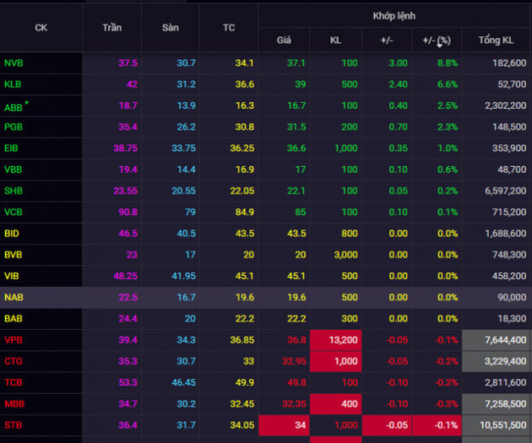
Task: Open the STB stock symbol
Action: pos(13,425)
